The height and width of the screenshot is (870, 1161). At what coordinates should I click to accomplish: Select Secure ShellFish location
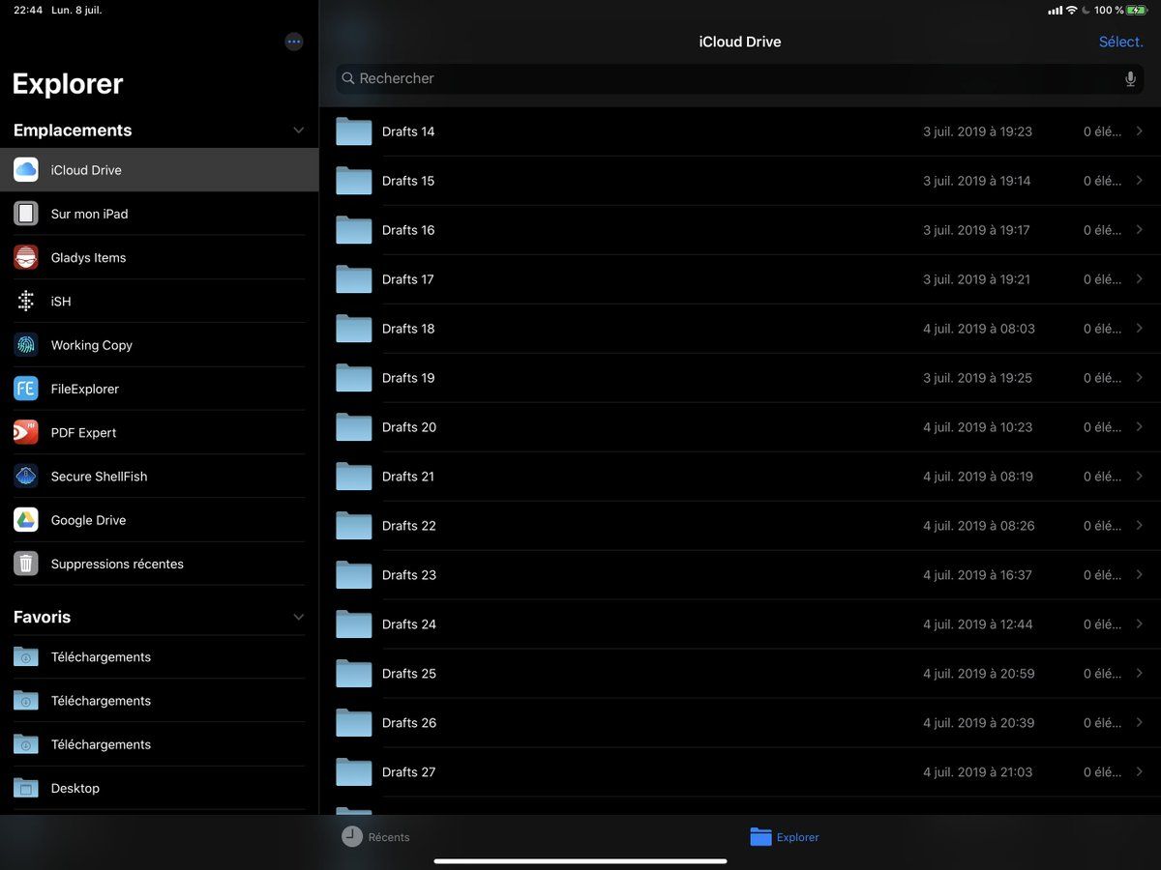click(x=99, y=477)
